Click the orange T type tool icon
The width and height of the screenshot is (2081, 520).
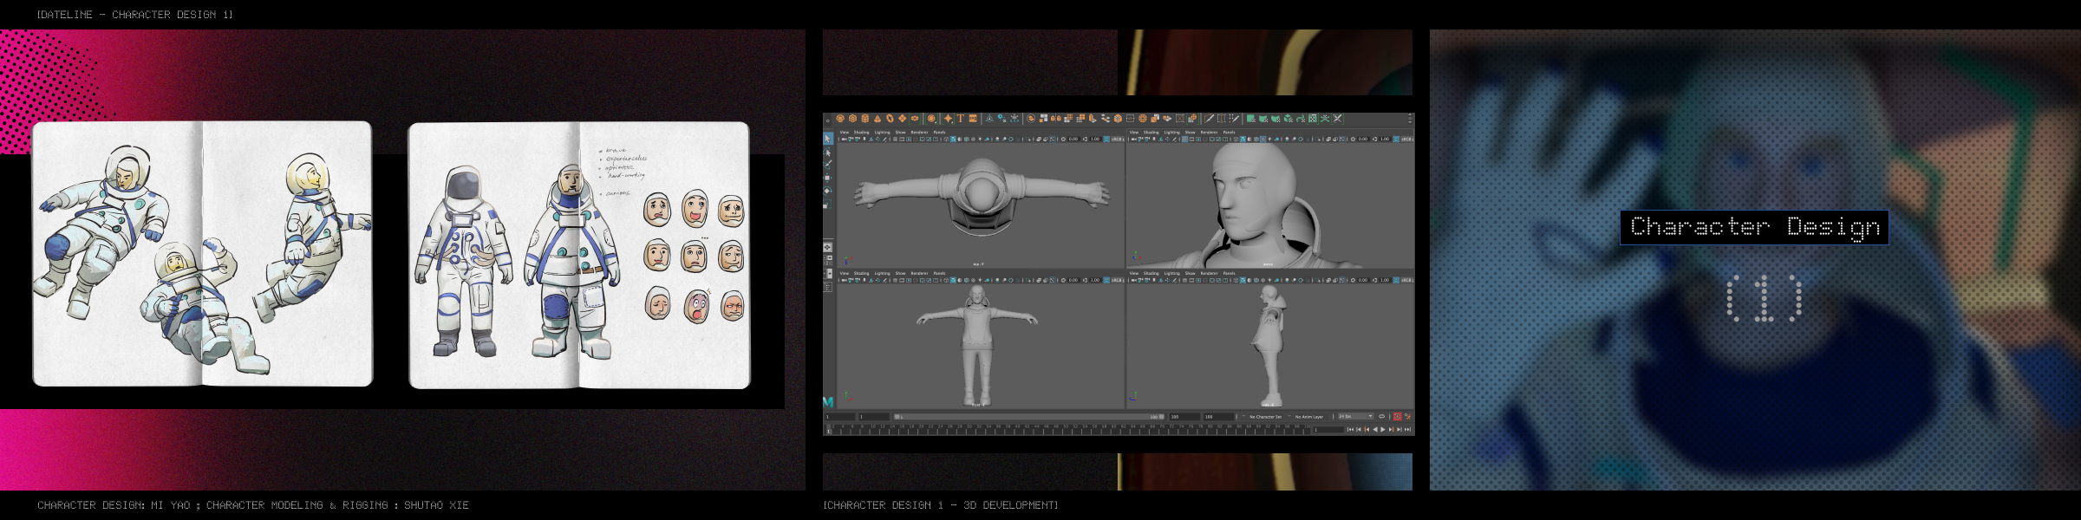(960, 118)
